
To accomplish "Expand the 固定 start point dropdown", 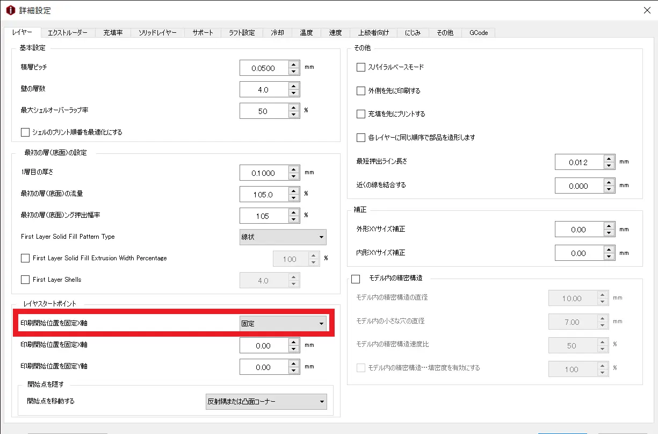I will [x=283, y=323].
